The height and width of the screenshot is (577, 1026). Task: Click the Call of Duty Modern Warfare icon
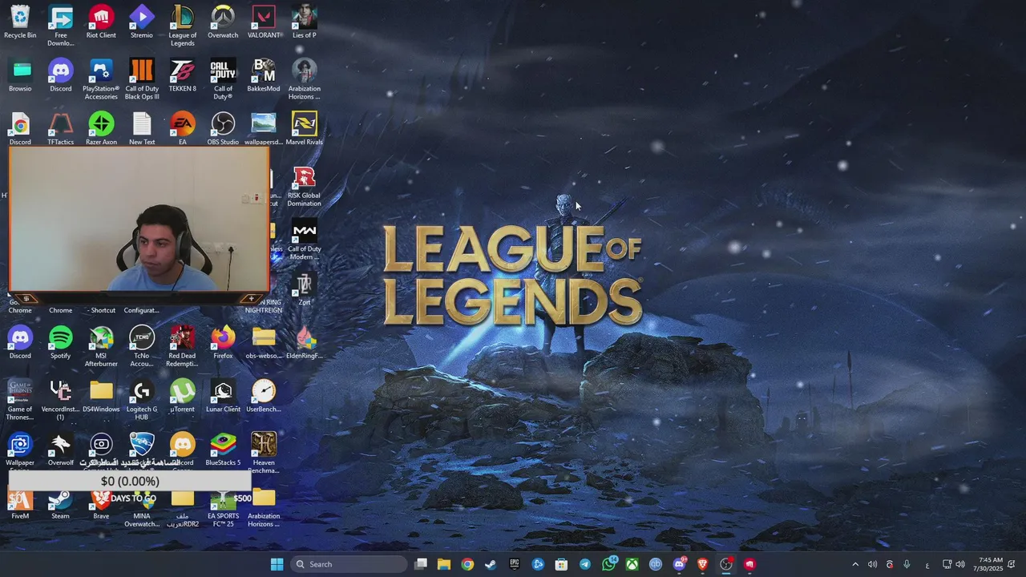(304, 240)
